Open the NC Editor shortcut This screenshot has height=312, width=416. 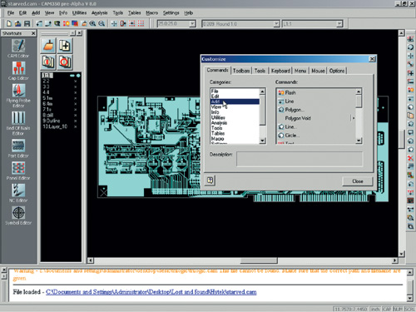click(x=18, y=193)
